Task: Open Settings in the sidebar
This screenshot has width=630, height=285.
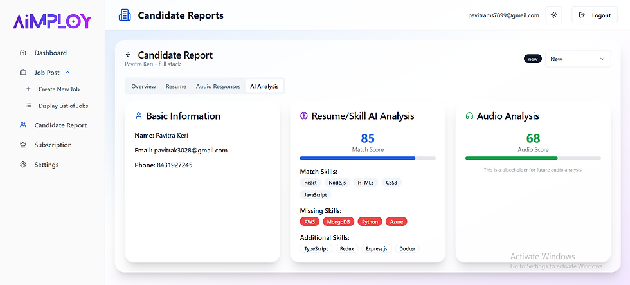Action: (46, 165)
